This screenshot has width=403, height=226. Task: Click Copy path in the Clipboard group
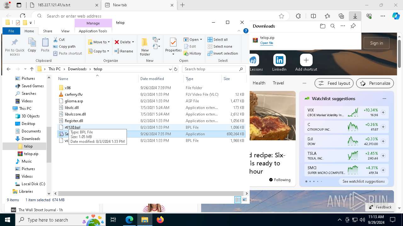pyautogui.click(x=64, y=46)
